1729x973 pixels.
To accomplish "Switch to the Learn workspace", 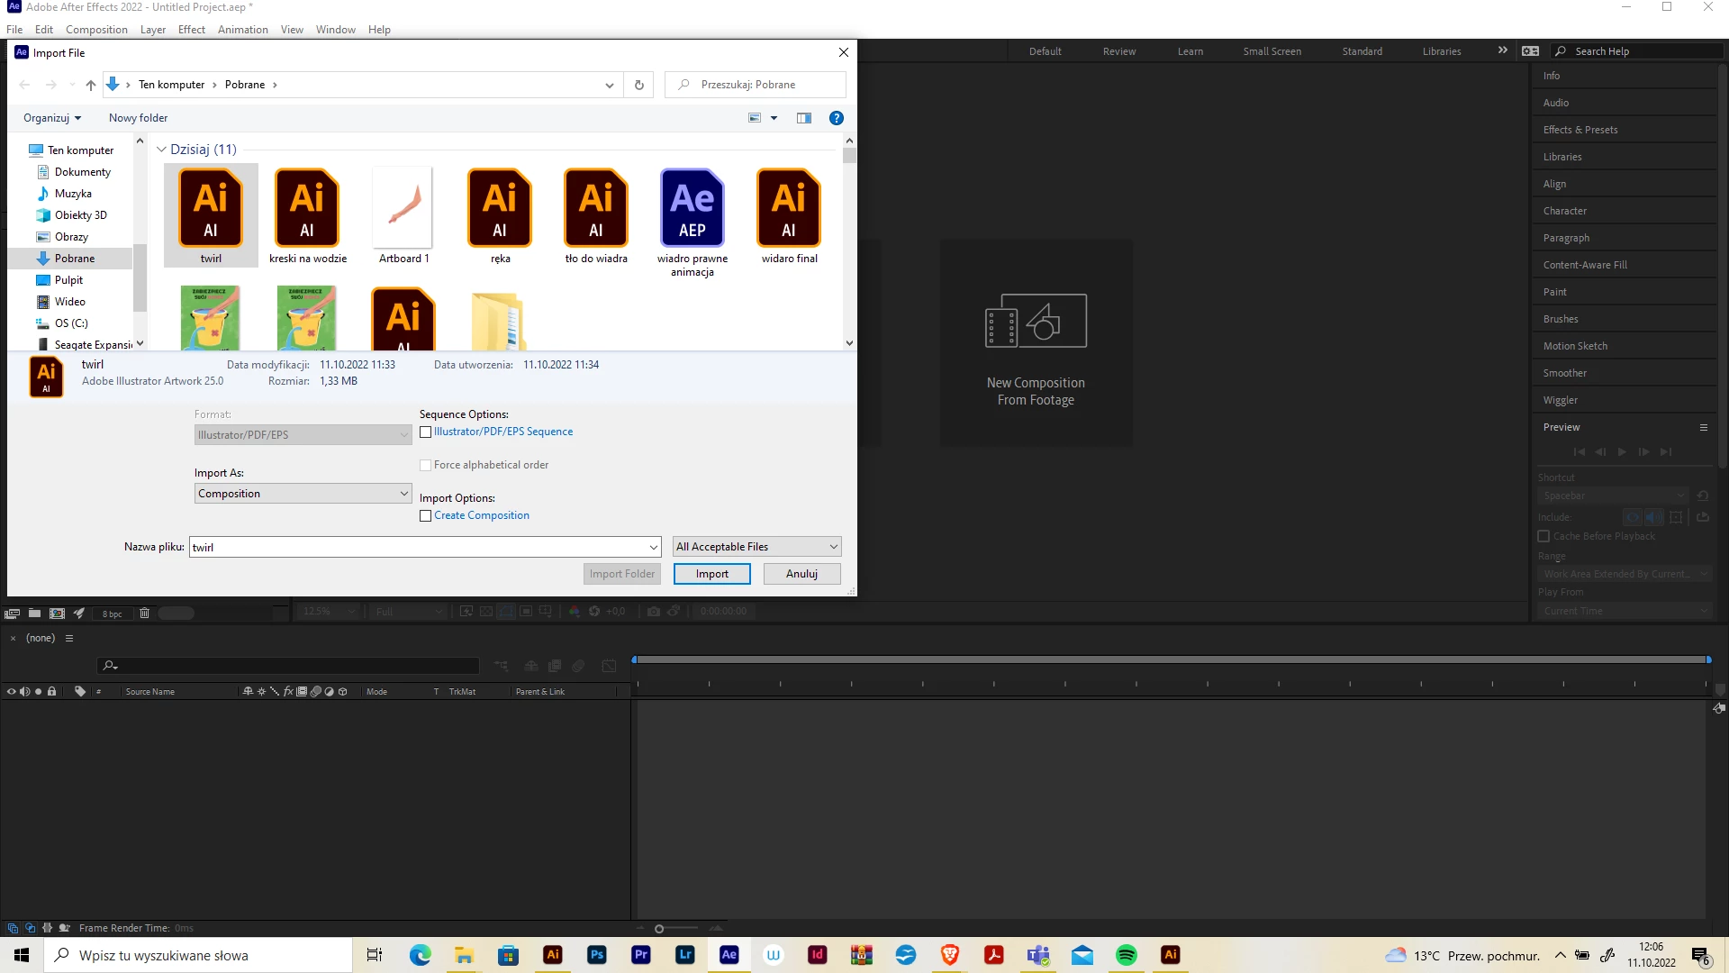I will (1190, 51).
